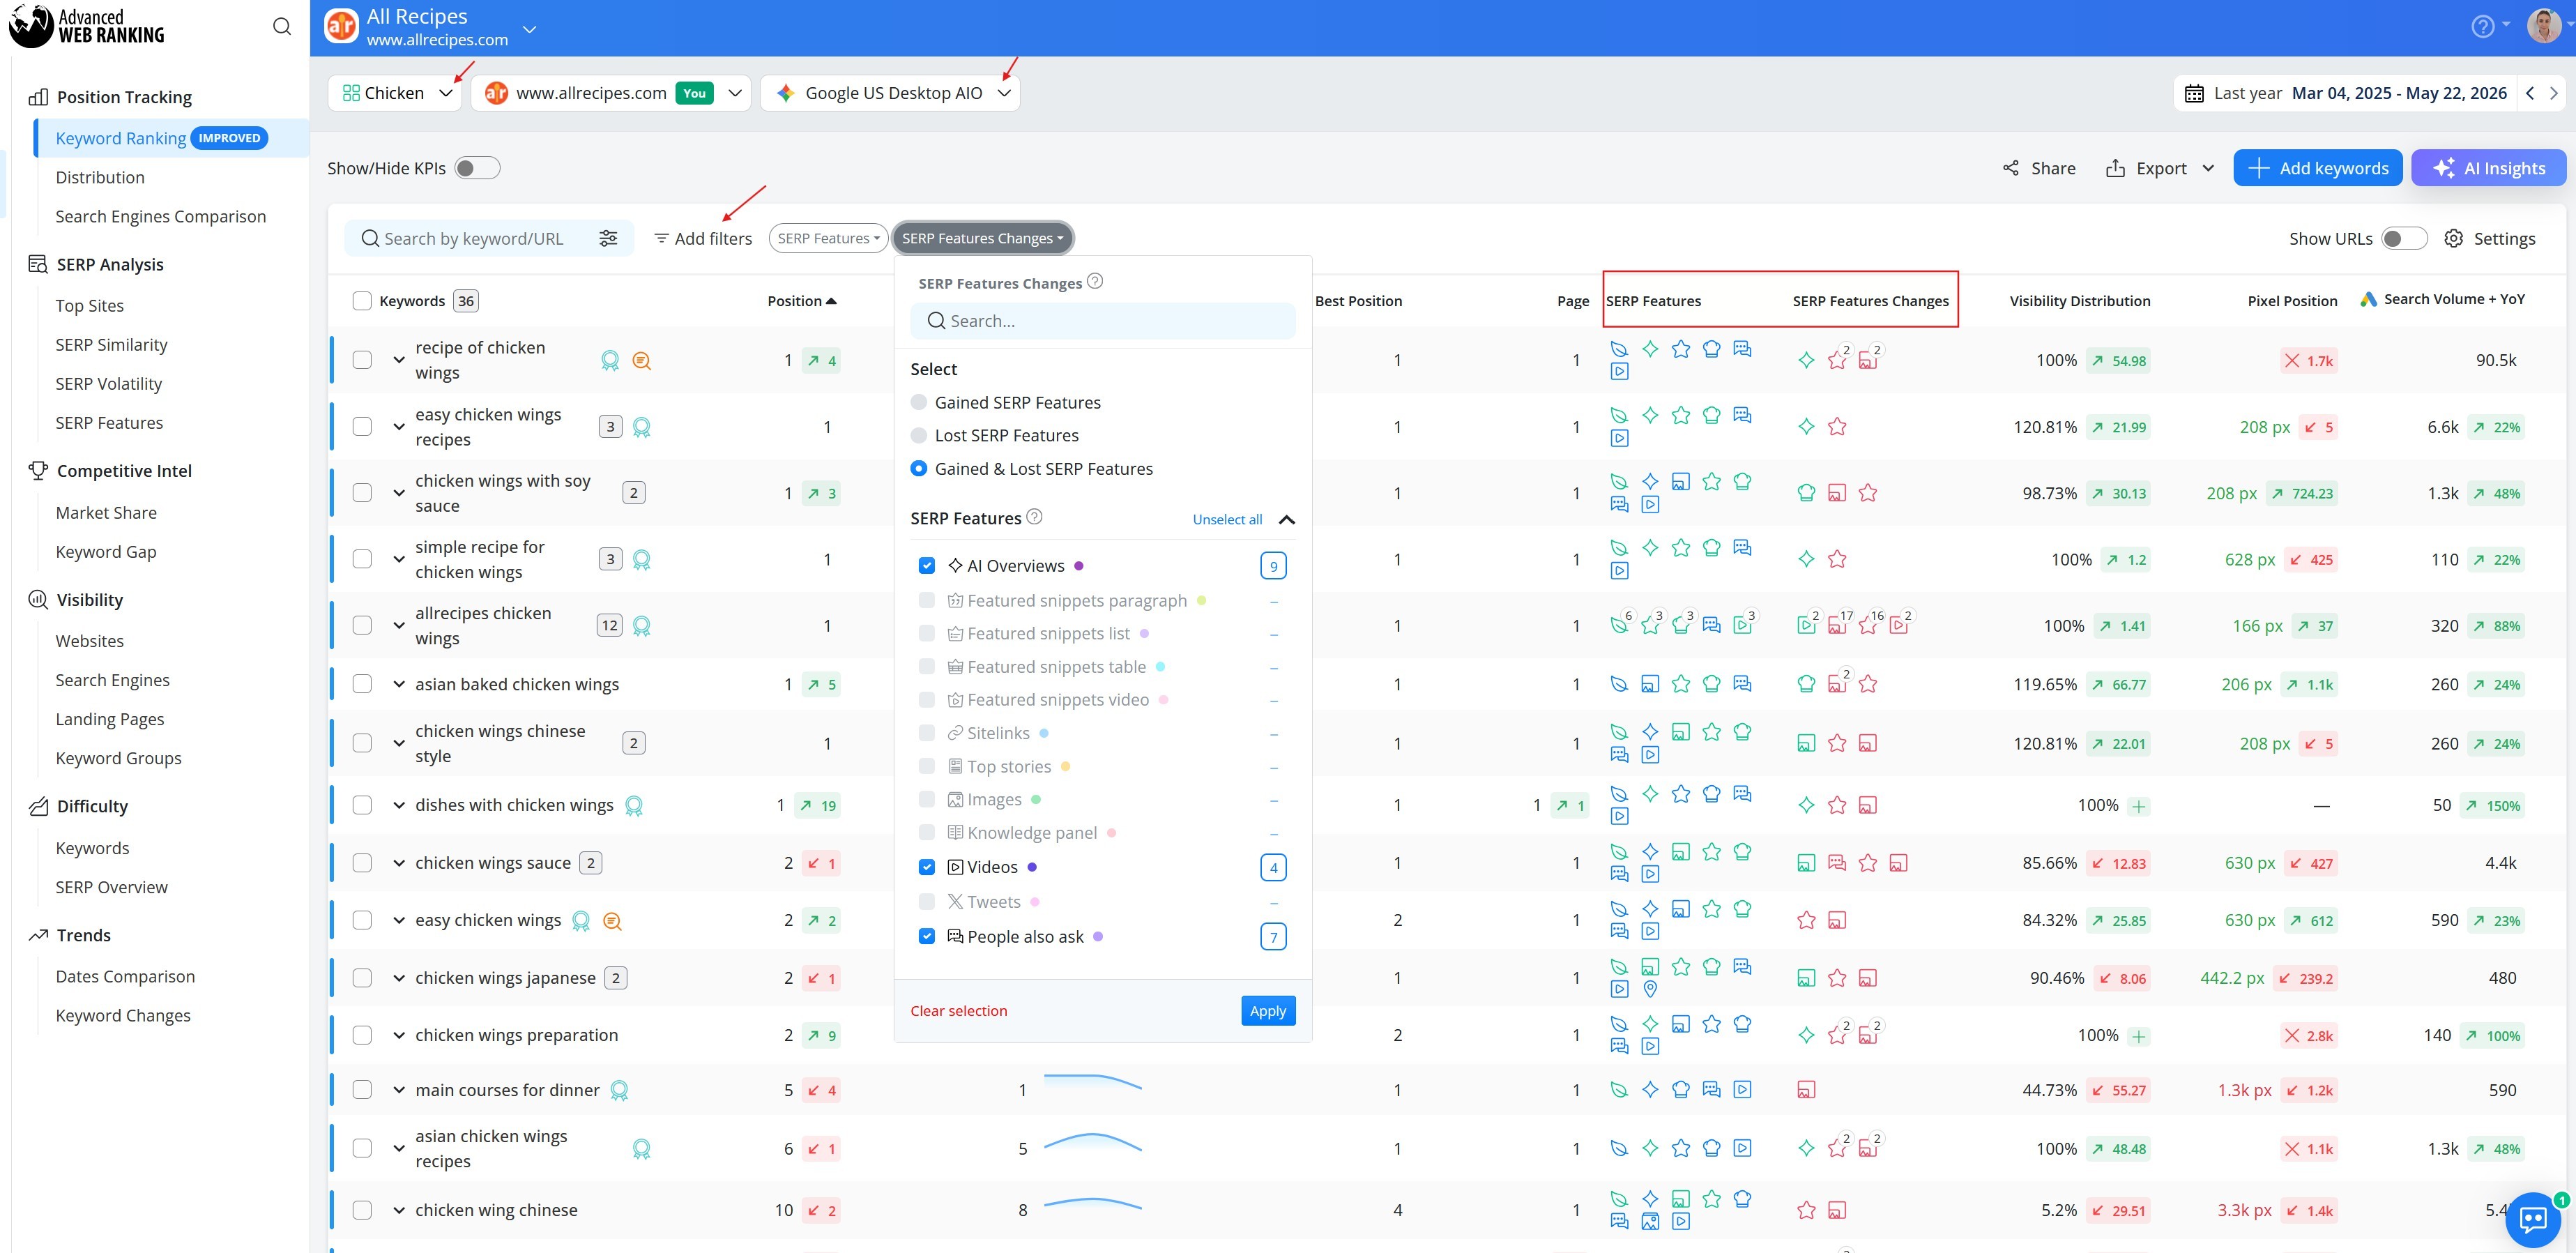Open Distribution in sidebar
Image resolution: width=2576 pixels, height=1253 pixels.
(100, 177)
